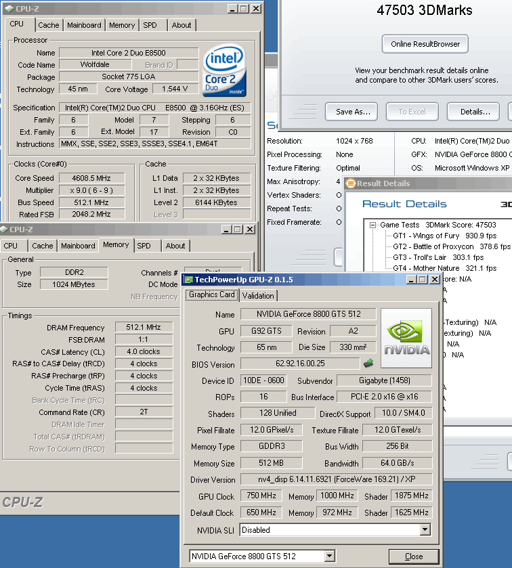Click the BIOS save chip icon
Viewport: 512px width, 568px height.
tap(368, 363)
